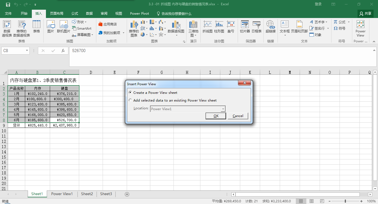
Task: Click the fx insert function button
Action: [63, 51]
